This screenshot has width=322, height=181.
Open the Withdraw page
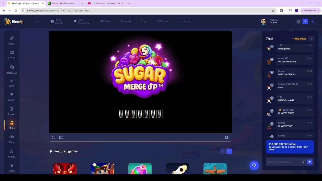point(163,21)
